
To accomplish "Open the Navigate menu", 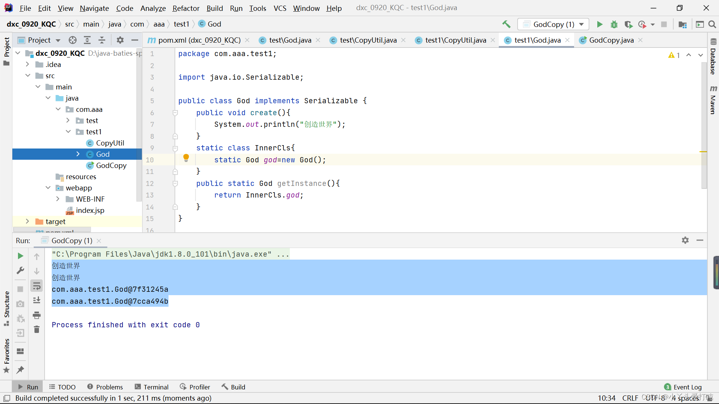I will 94,8.
